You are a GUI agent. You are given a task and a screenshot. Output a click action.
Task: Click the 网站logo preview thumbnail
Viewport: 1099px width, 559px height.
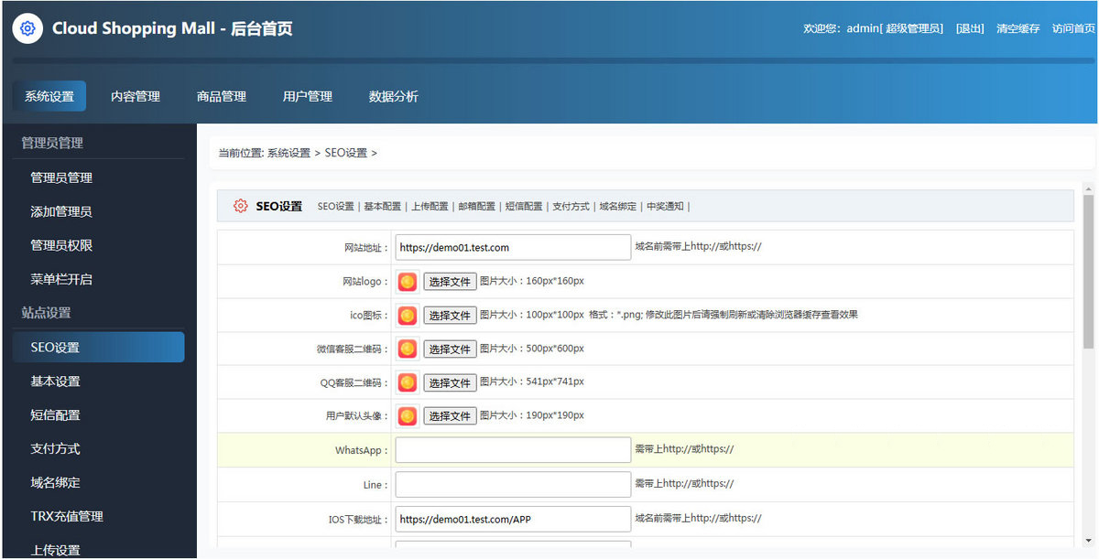click(408, 282)
